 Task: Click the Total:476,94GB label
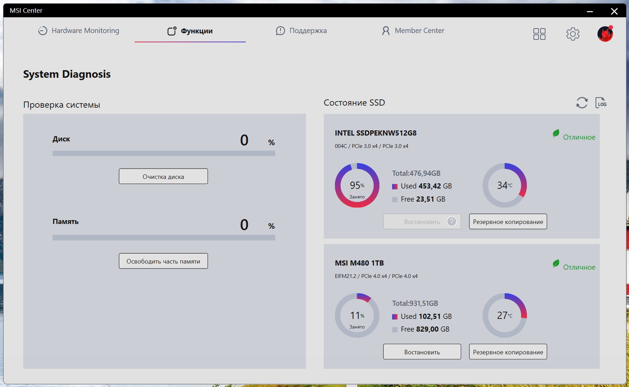coord(416,173)
